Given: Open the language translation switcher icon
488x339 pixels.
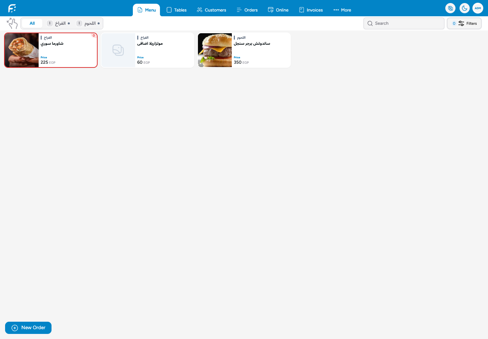Looking at the screenshot, I should (x=450, y=8).
